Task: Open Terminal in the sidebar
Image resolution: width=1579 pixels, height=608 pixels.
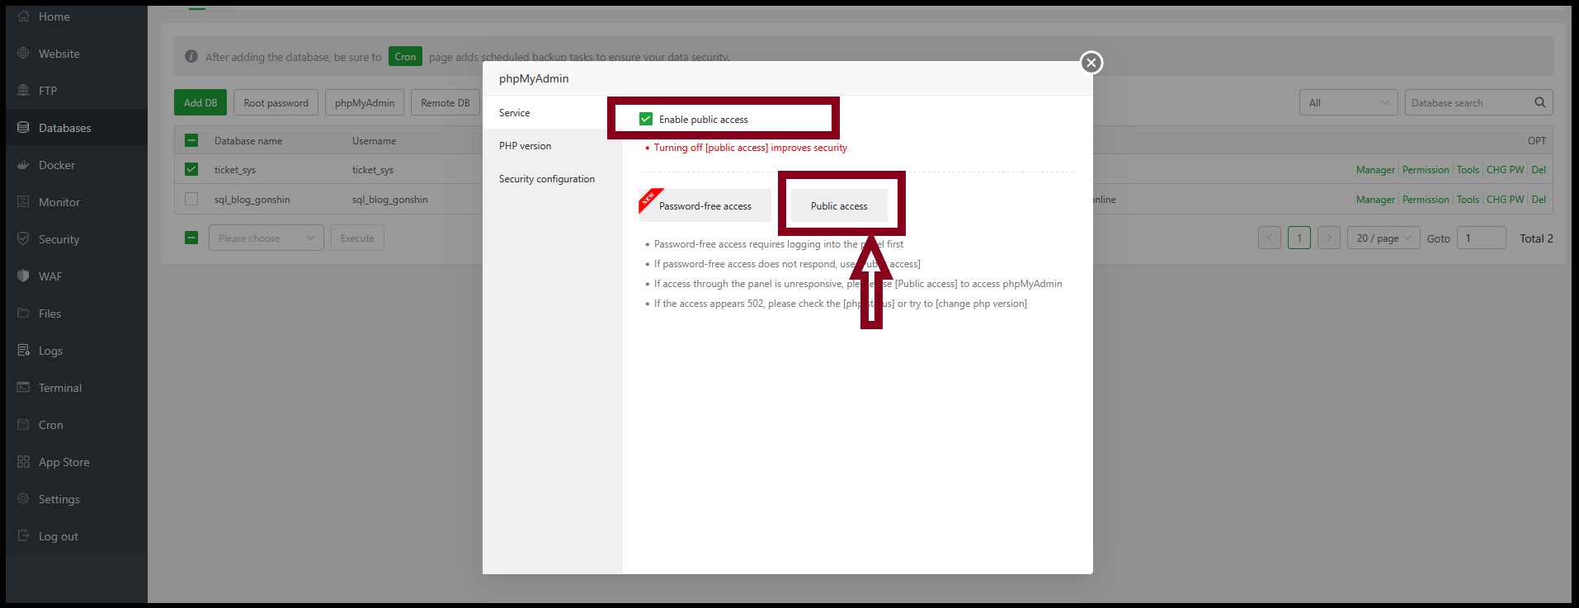Action: point(77,388)
